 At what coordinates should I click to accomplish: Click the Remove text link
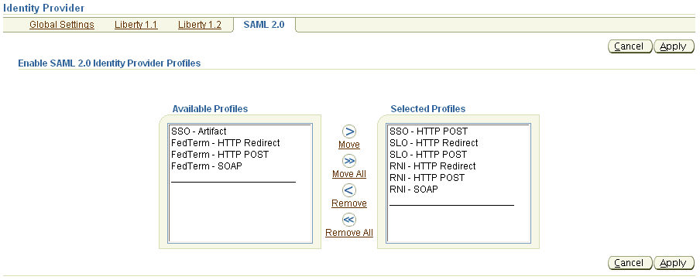[349, 203]
